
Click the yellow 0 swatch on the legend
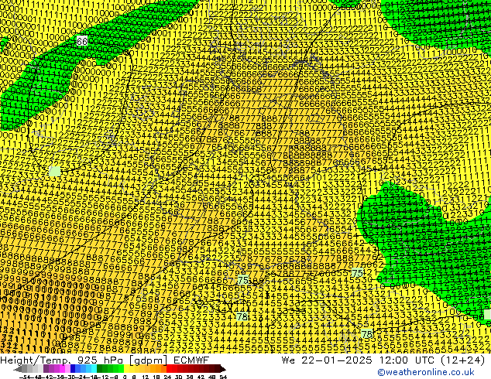point(126,369)
